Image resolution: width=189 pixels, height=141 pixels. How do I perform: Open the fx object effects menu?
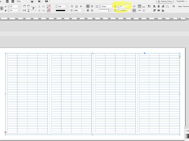point(81,6)
